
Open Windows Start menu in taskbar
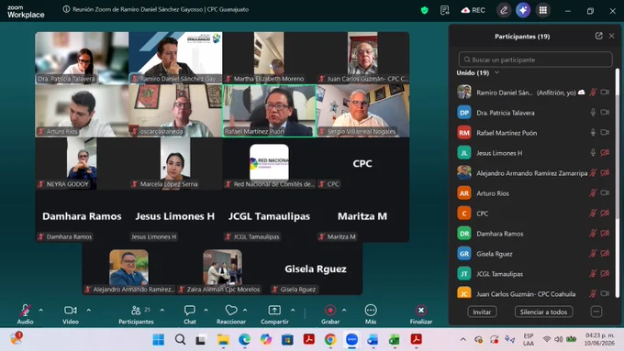[159, 340]
